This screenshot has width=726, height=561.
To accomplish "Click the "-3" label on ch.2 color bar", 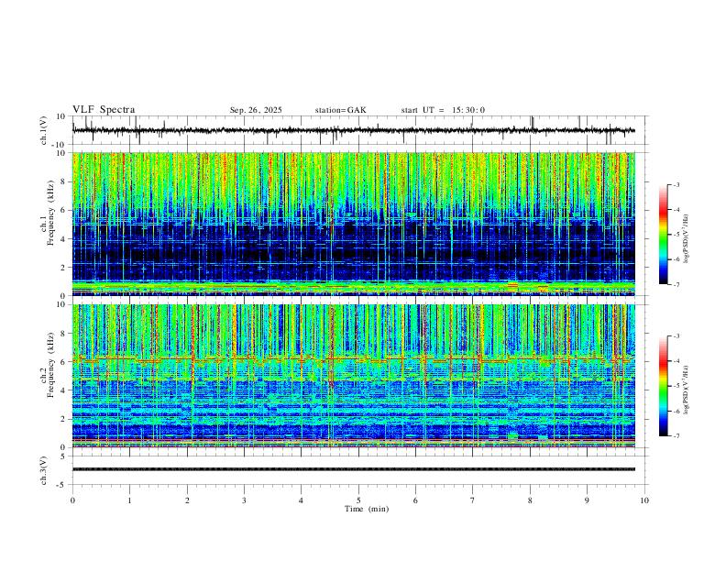I will (x=676, y=336).
